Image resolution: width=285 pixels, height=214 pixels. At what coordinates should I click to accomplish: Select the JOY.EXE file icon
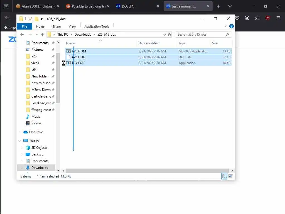coord(68,63)
